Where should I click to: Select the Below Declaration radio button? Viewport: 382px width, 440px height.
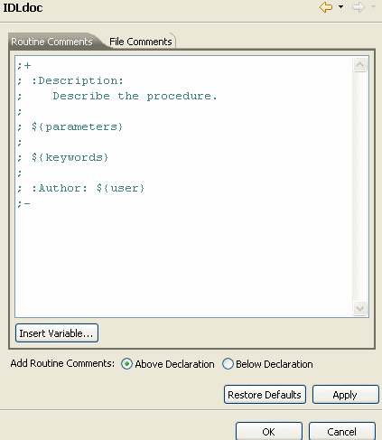[x=228, y=364]
